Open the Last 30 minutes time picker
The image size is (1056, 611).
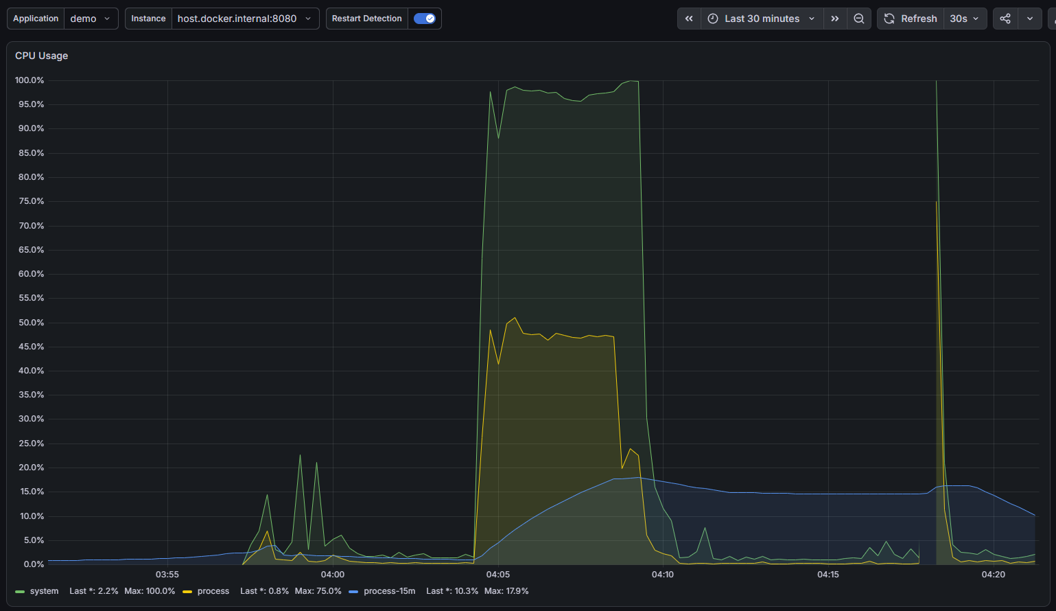click(x=762, y=19)
